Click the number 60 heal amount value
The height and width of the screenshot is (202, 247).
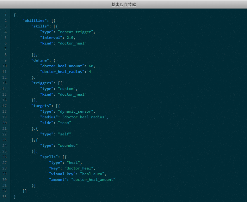click(91, 66)
